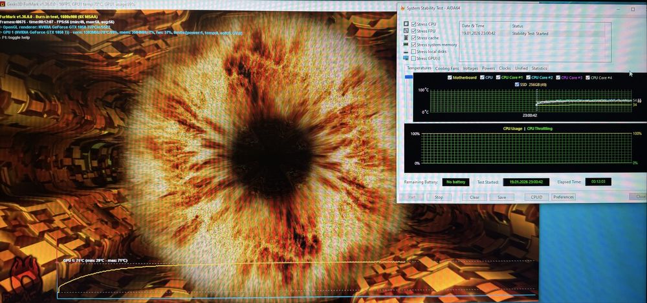Click the FurMark icon in its title bar

3,4
